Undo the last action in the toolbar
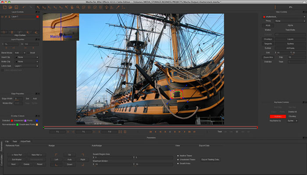The image size is (307, 175). click(x=24, y=7)
